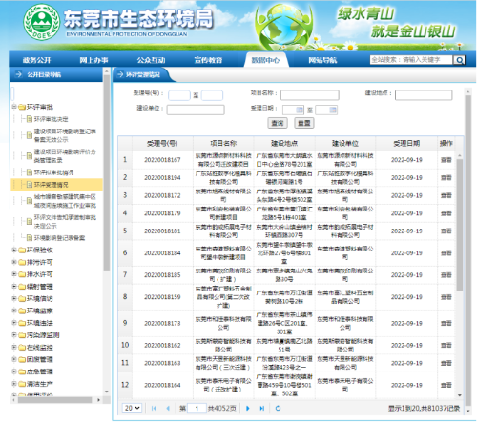Screen dimensions: 477x422
Task: Click the 排污许可 folder icon
Action: click(22, 263)
